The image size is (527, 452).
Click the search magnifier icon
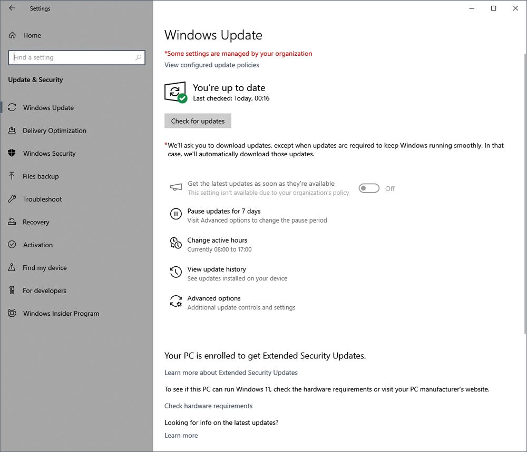click(x=138, y=57)
